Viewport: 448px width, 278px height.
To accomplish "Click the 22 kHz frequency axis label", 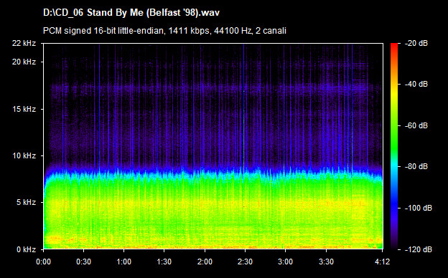I will click(24, 43).
